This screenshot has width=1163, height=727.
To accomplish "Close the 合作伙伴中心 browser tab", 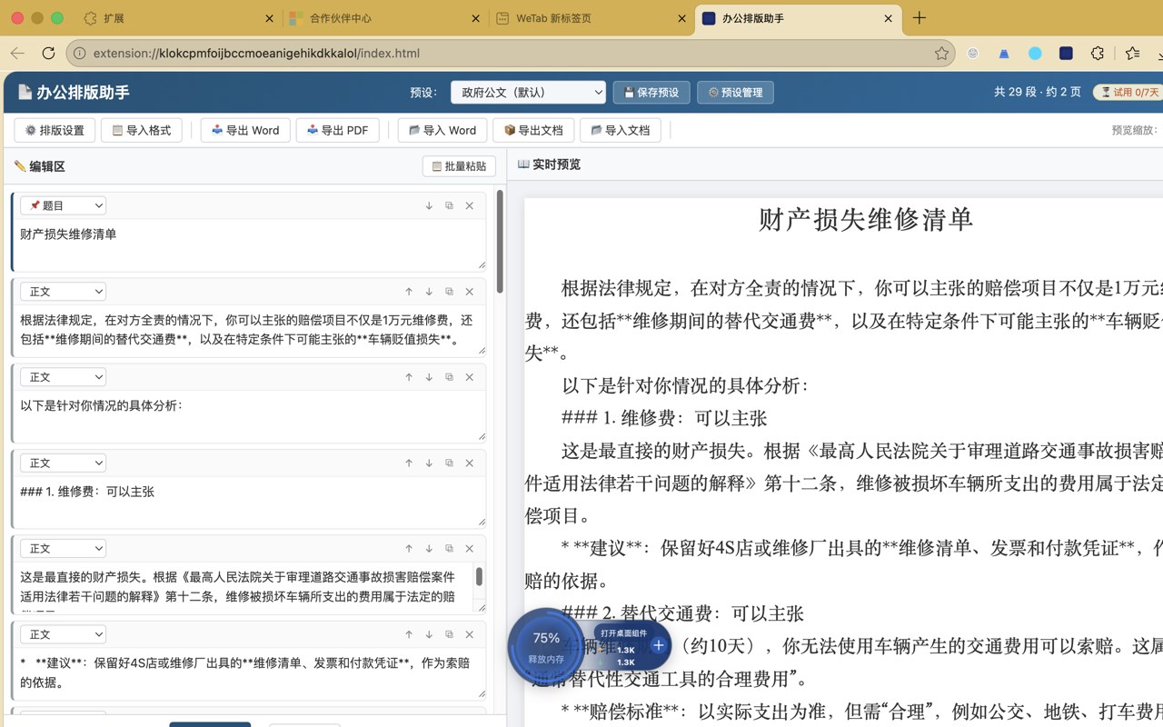I will (476, 18).
